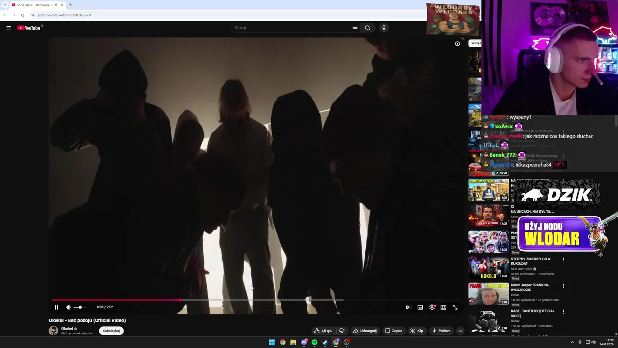Open the Okekel channel name link
The image size is (618, 348).
click(x=67, y=329)
